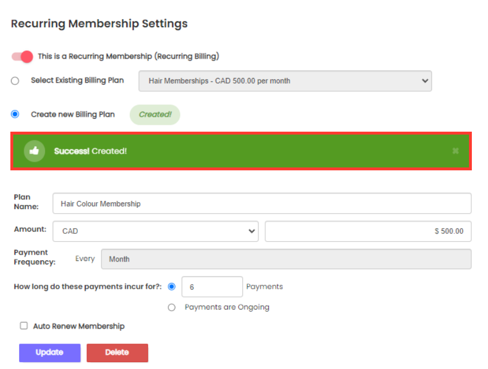The width and height of the screenshot is (488, 369).
Task: Select the Existing Billing Plan radio button
Action: [15, 81]
